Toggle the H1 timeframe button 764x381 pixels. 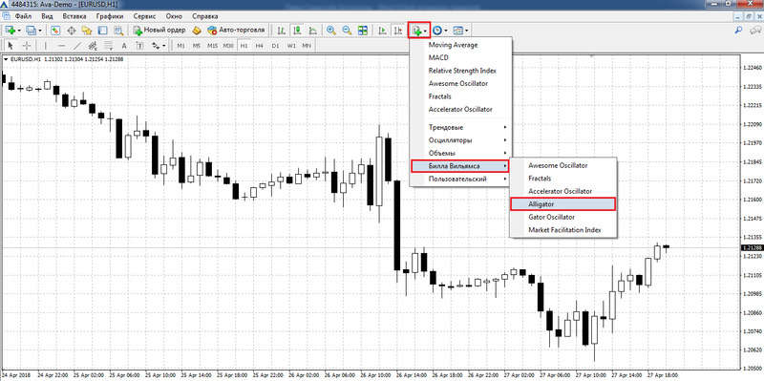[244, 45]
